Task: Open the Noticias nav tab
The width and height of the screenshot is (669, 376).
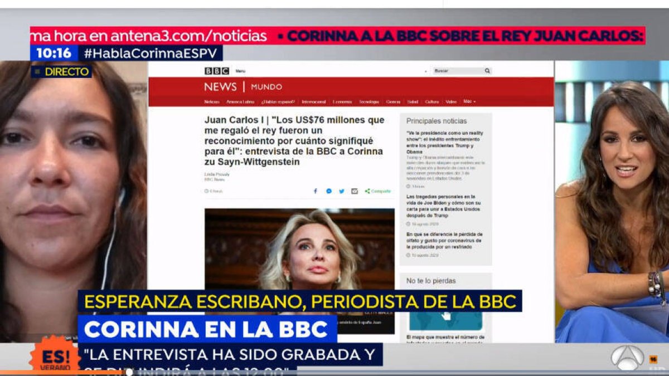Action: 212,102
